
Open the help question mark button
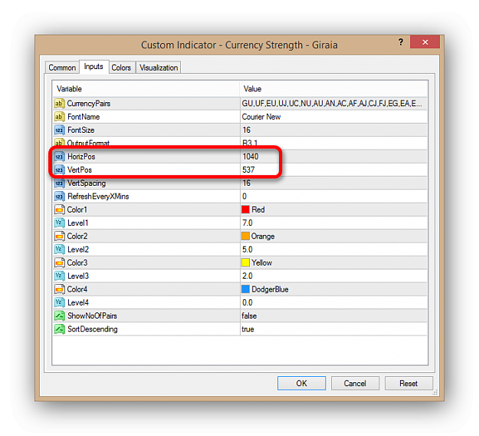point(401,42)
